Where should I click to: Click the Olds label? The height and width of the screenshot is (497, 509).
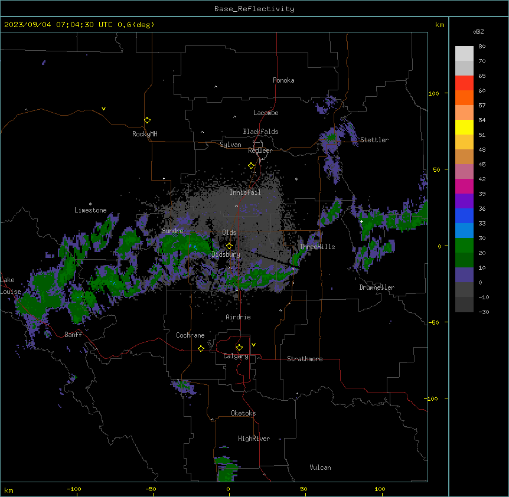coord(229,233)
